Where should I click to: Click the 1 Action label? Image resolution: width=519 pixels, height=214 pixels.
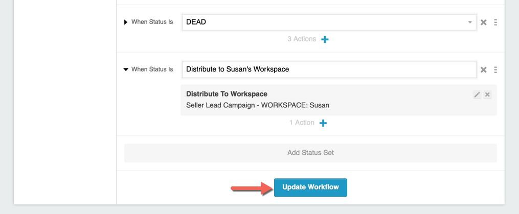coord(302,123)
